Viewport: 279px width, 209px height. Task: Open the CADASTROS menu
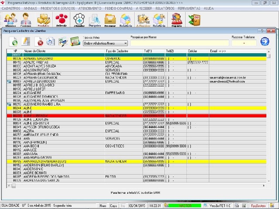click(11, 8)
